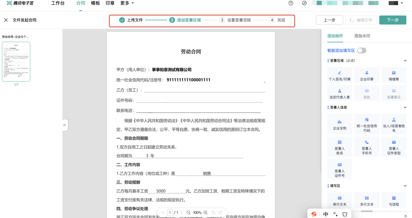Add 签署人证件类型 field
Image resolution: width=412 pixels, height=218 pixels.
[x=394, y=147]
